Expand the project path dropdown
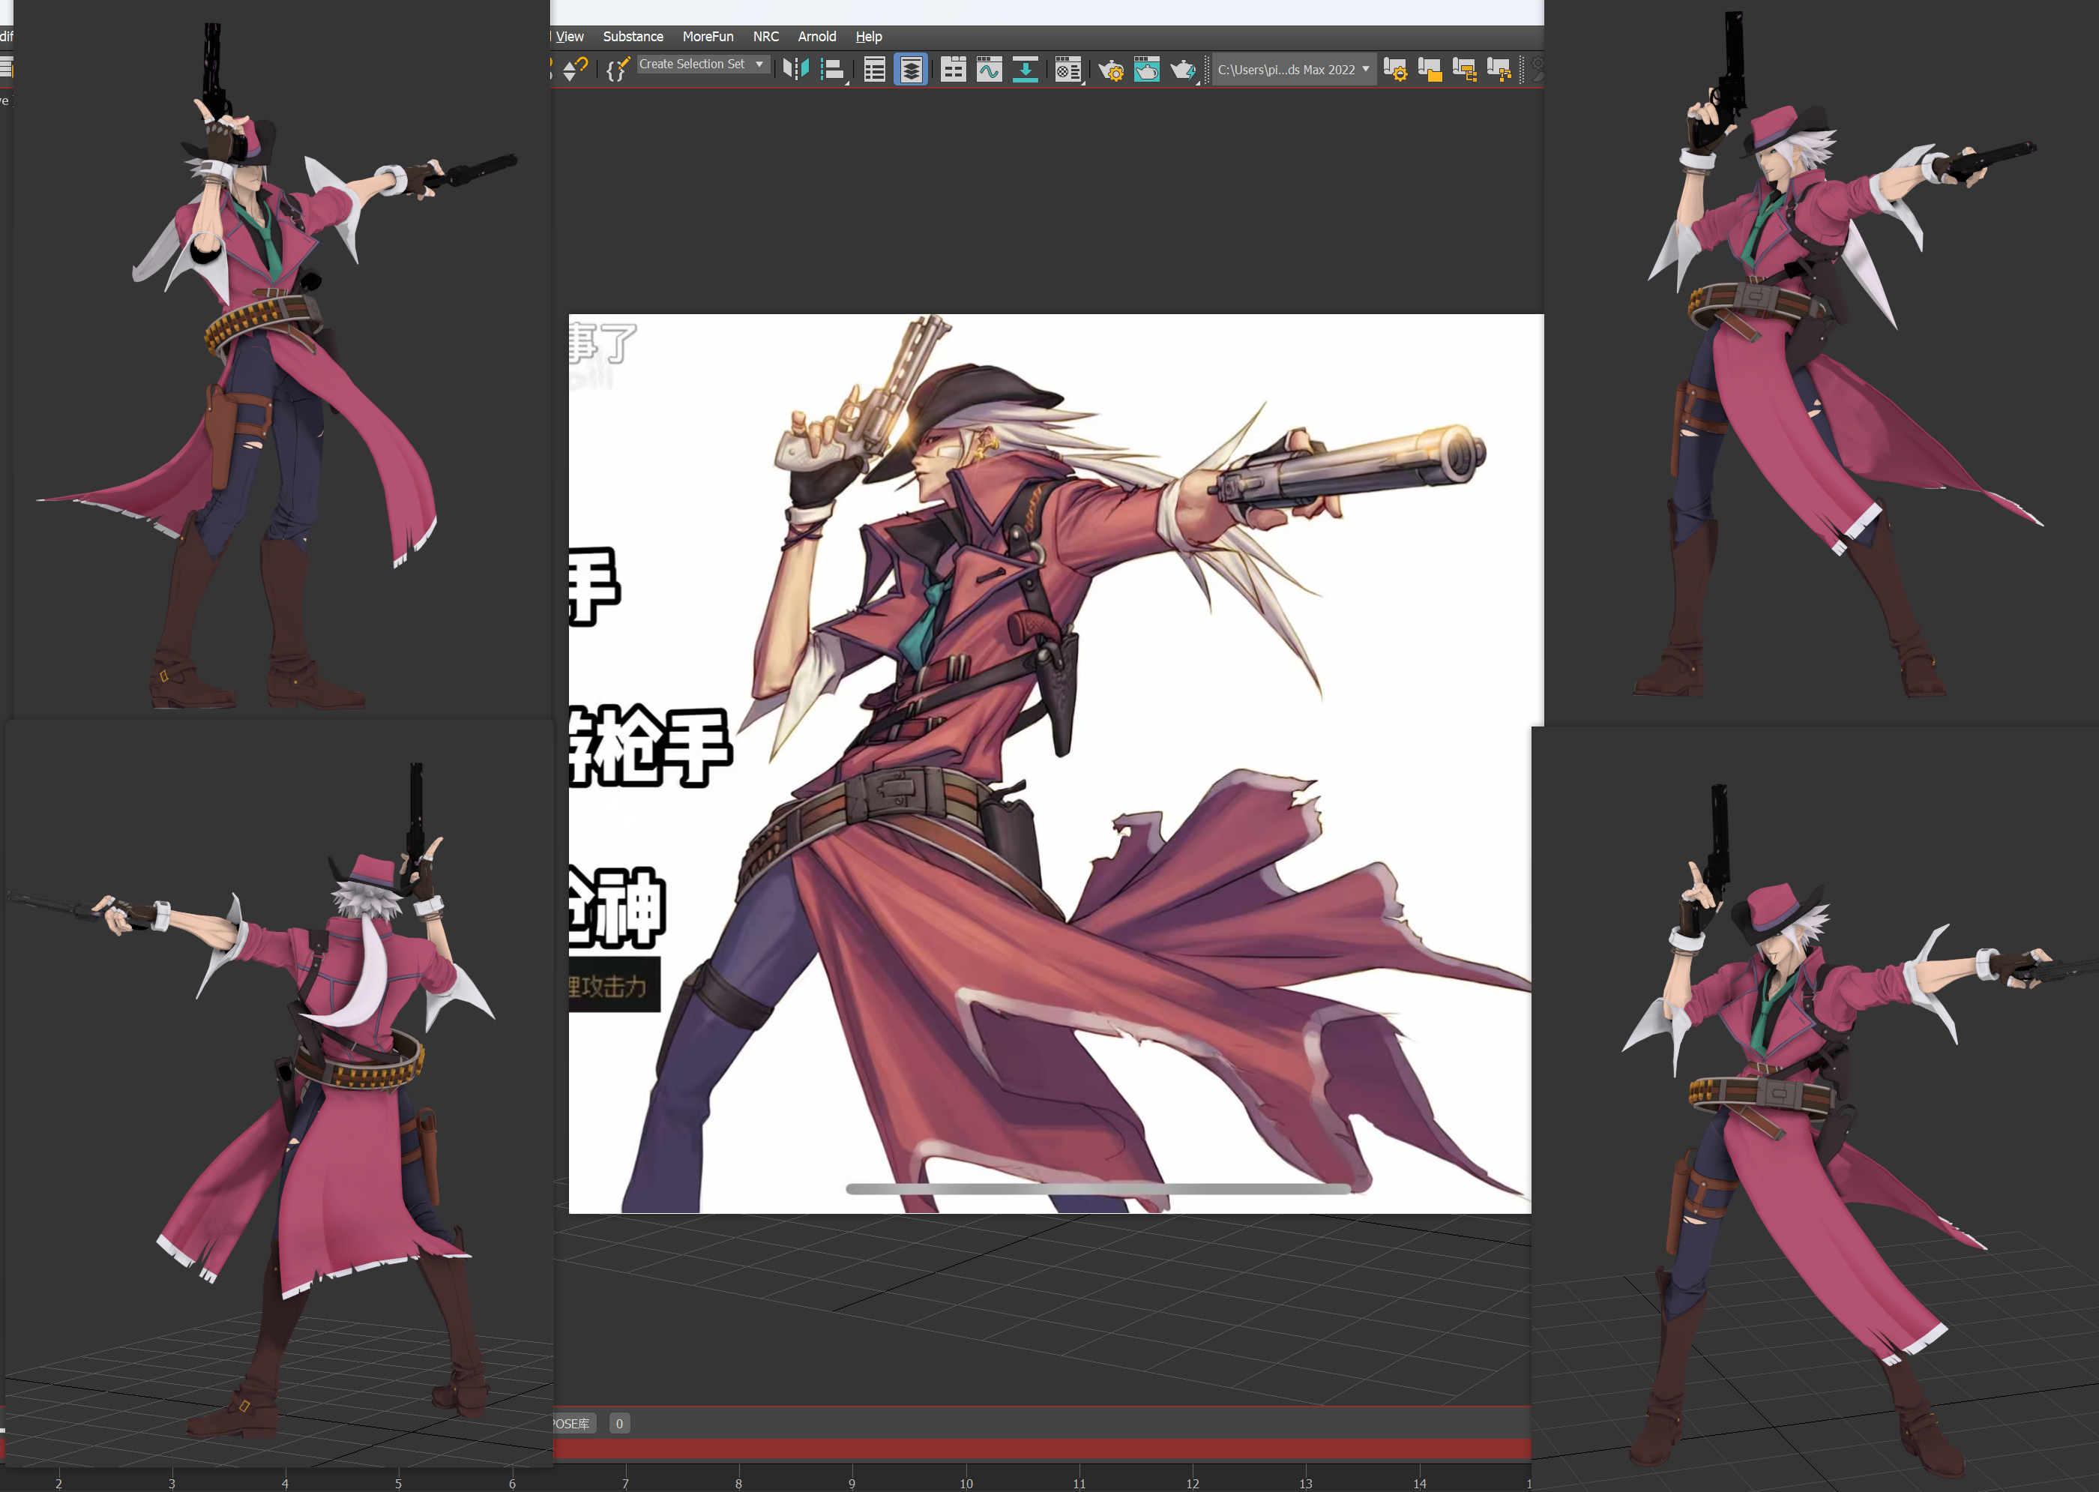The width and height of the screenshot is (2099, 1492). pos(1366,69)
